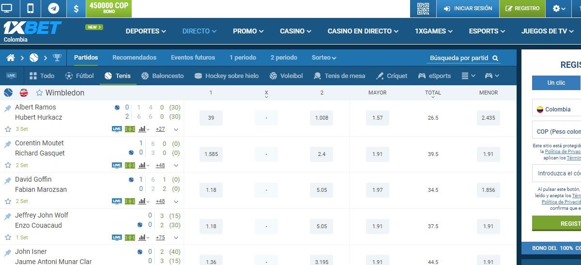
Task: Click the dollar sign payments icon
Action: (76, 9)
